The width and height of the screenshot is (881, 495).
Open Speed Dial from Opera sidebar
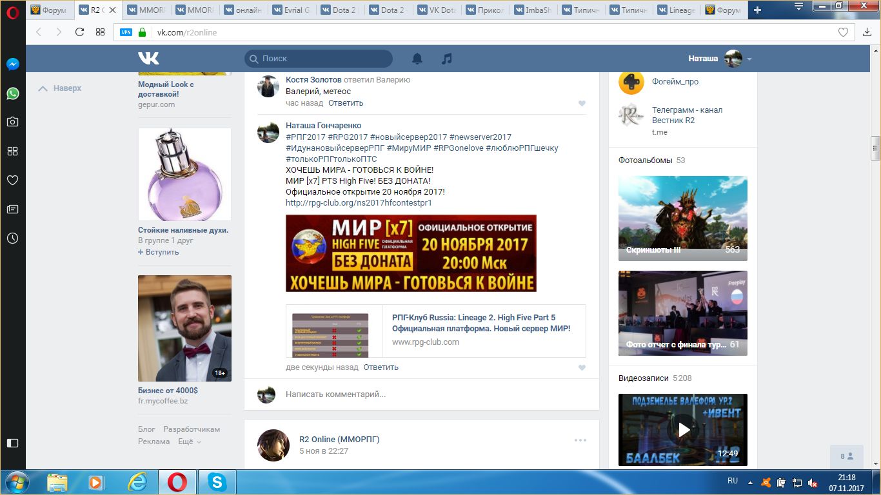coord(12,151)
